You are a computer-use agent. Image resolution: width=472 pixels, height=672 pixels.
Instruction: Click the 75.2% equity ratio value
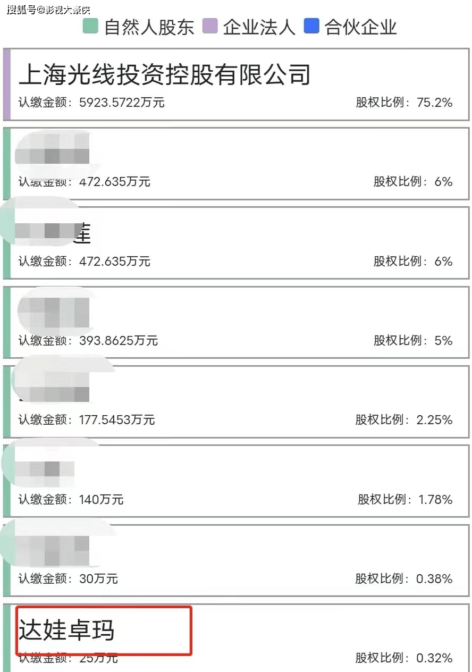click(435, 103)
